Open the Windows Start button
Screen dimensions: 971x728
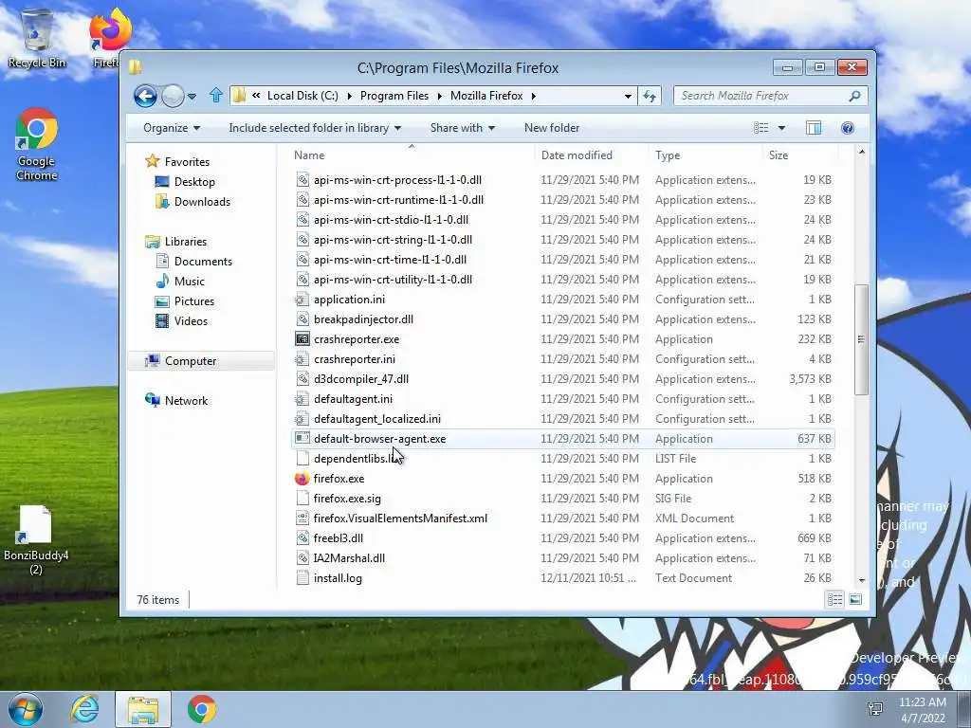[x=26, y=709]
